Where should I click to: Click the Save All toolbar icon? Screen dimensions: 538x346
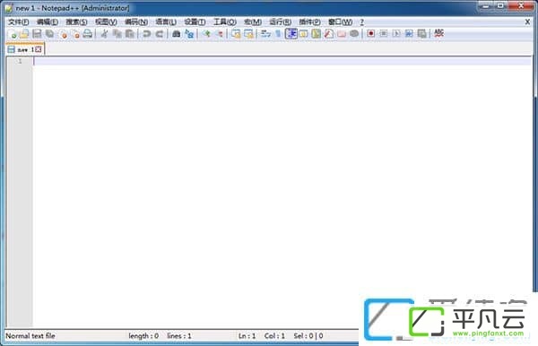point(50,33)
